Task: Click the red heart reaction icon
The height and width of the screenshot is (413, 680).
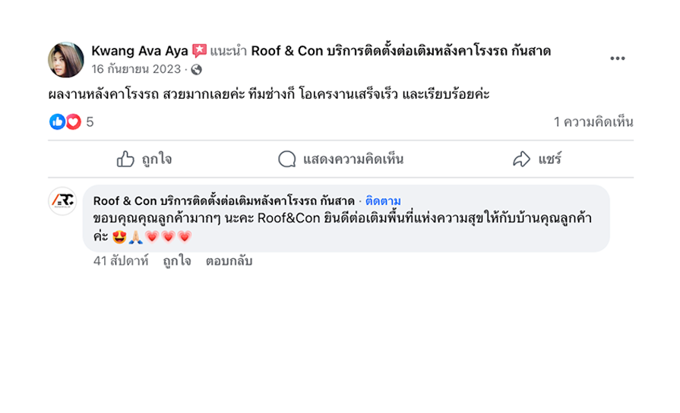Action: tap(73, 121)
